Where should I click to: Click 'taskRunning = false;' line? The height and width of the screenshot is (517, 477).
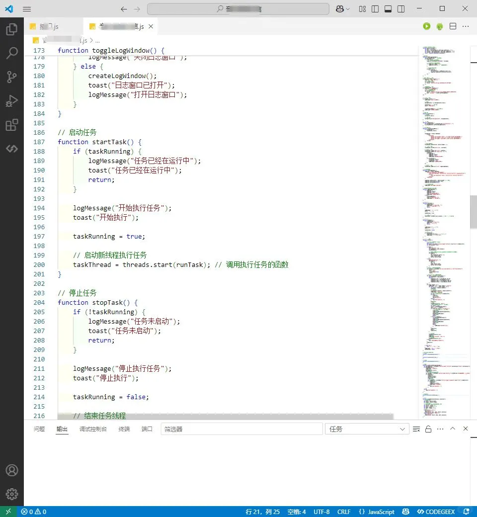click(x=111, y=397)
